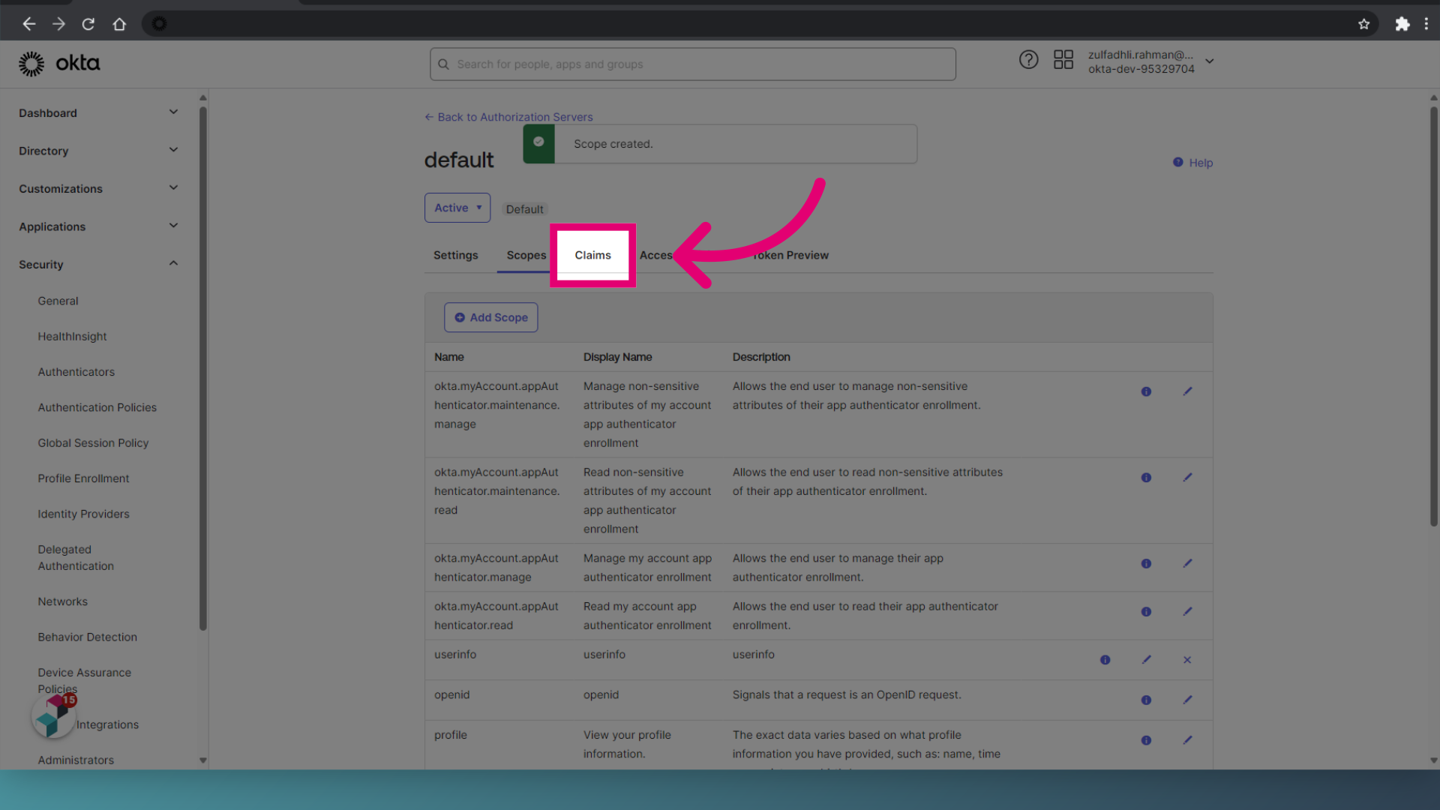Click the Name column header
This screenshot has width=1440, height=810.
tap(448, 357)
